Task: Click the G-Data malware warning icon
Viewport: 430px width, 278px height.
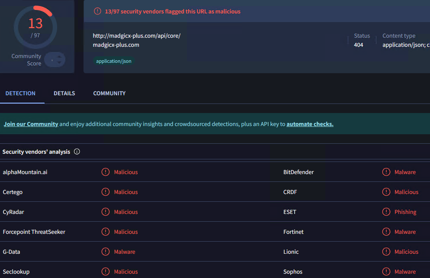Action: 106,252
